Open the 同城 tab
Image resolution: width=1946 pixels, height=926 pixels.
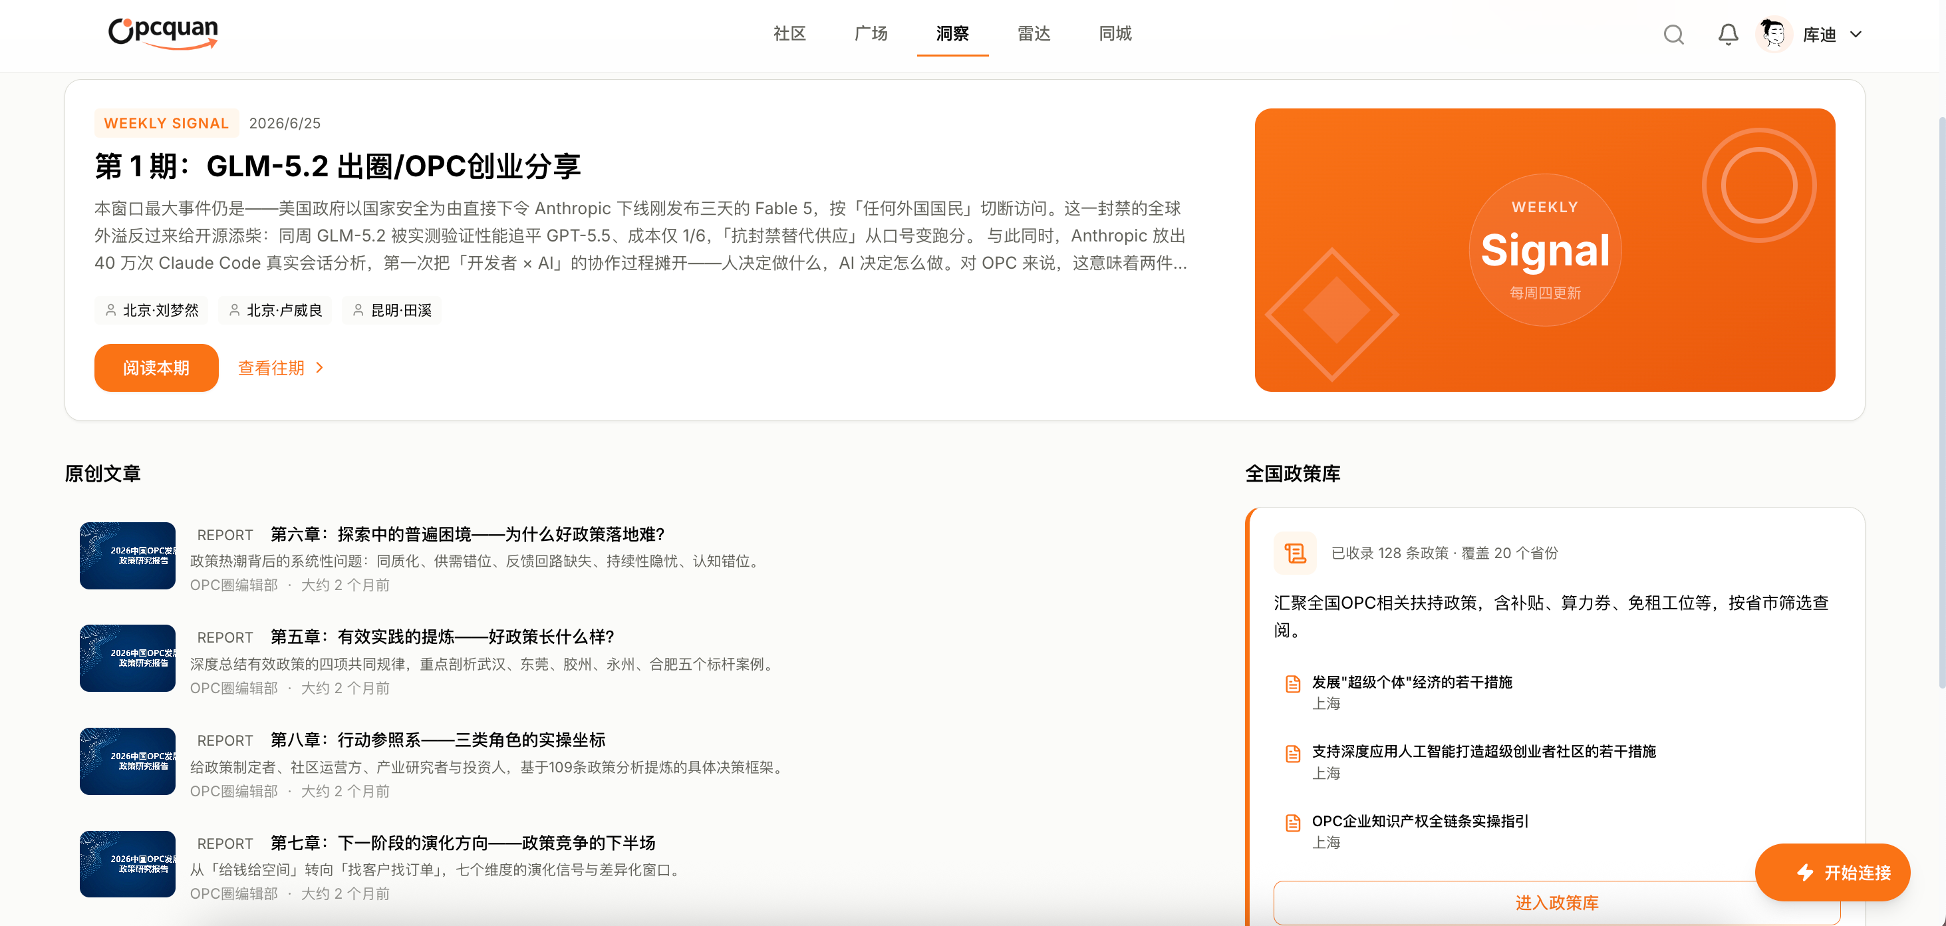point(1115,34)
